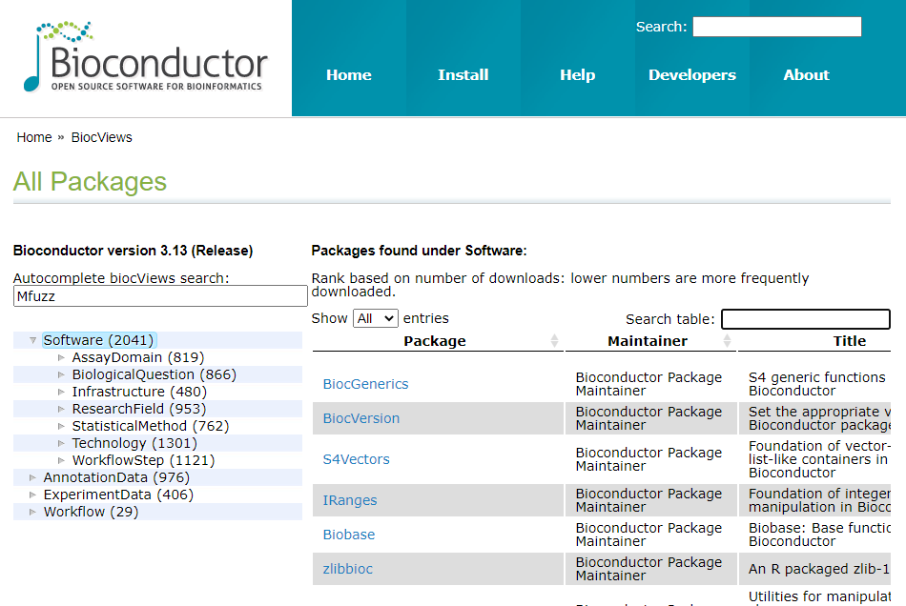Viewport: 906px width, 606px height.
Task: Expand the WorkflowStep node triangle
Action: pyautogui.click(x=61, y=460)
